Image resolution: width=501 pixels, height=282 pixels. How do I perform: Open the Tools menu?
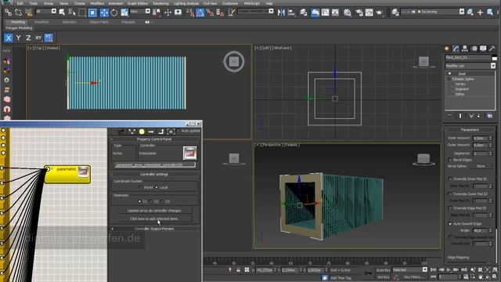click(x=33, y=3)
